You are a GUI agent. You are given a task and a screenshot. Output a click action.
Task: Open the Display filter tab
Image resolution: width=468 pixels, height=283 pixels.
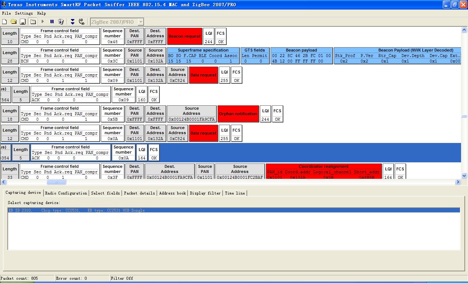tap(205, 193)
